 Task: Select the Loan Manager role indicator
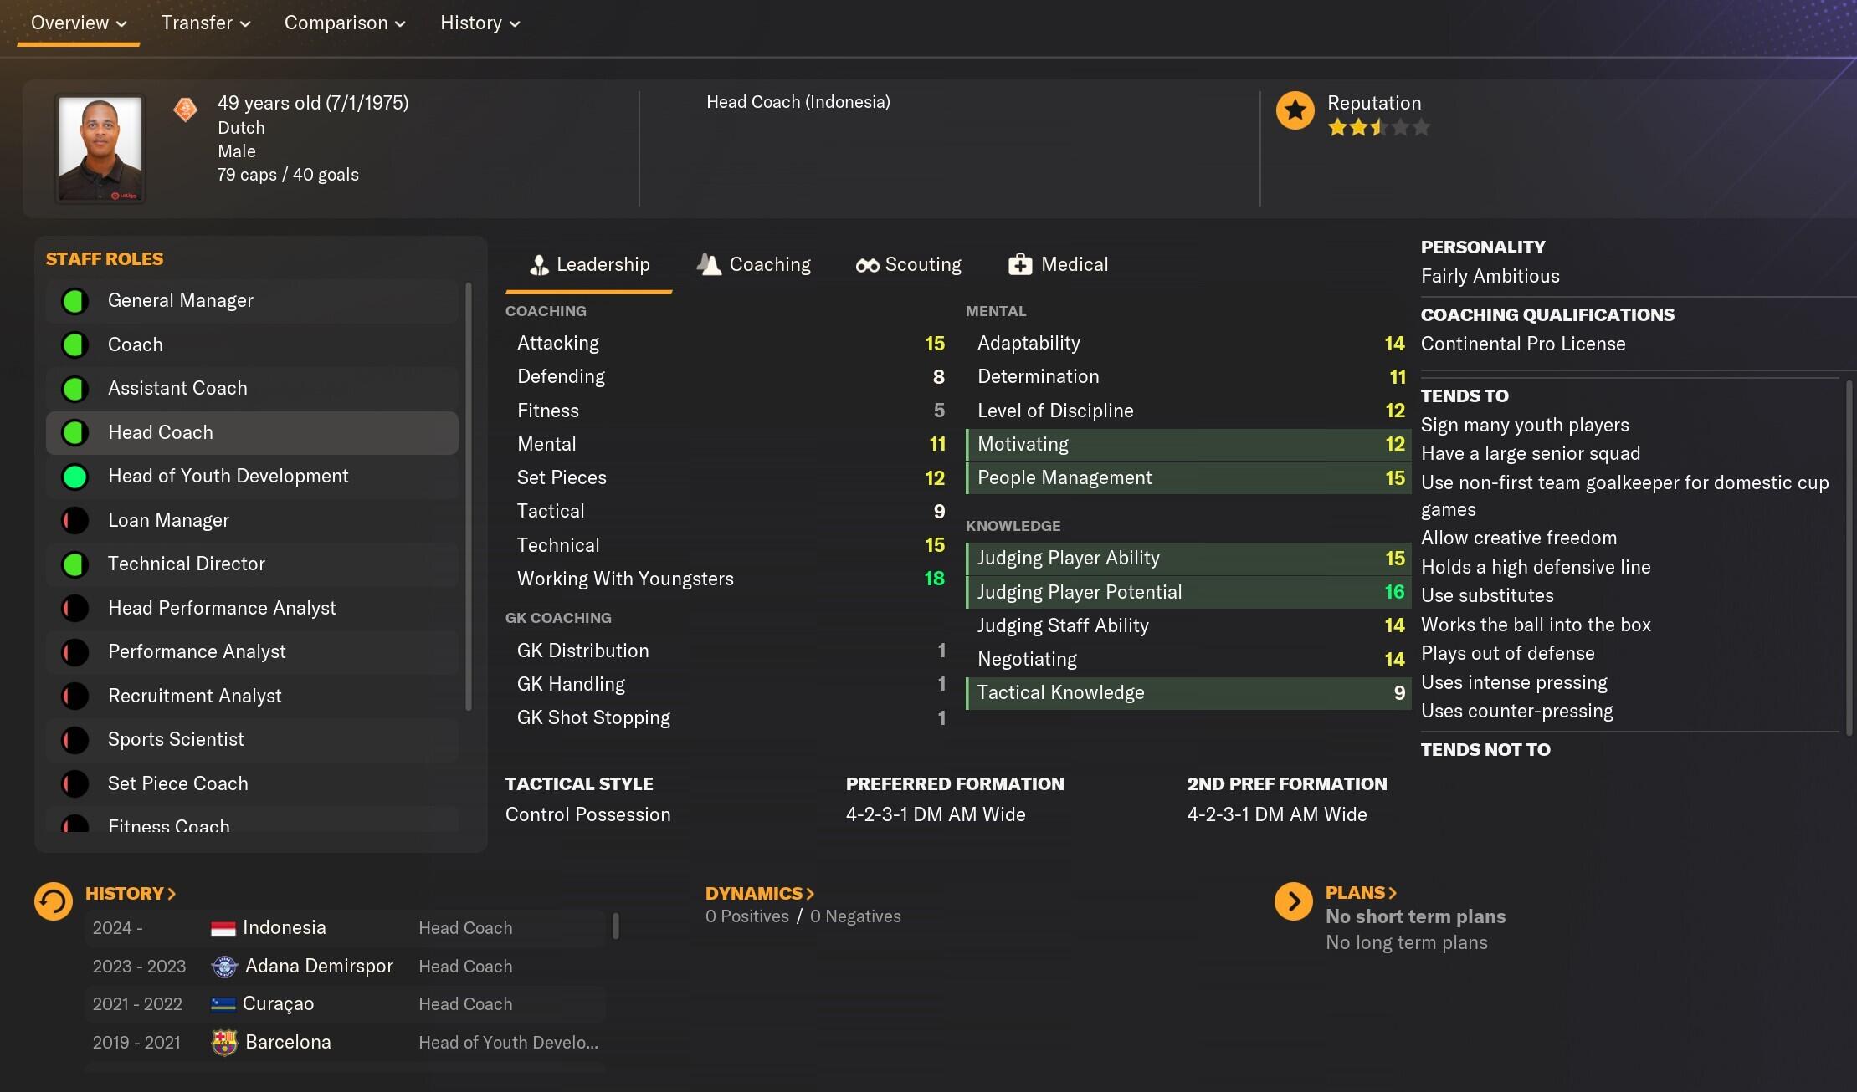(75, 520)
